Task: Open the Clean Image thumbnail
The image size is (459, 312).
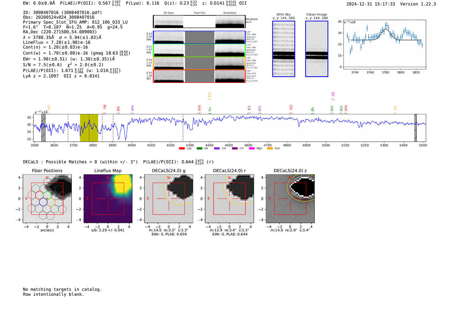Action: point(317,49)
